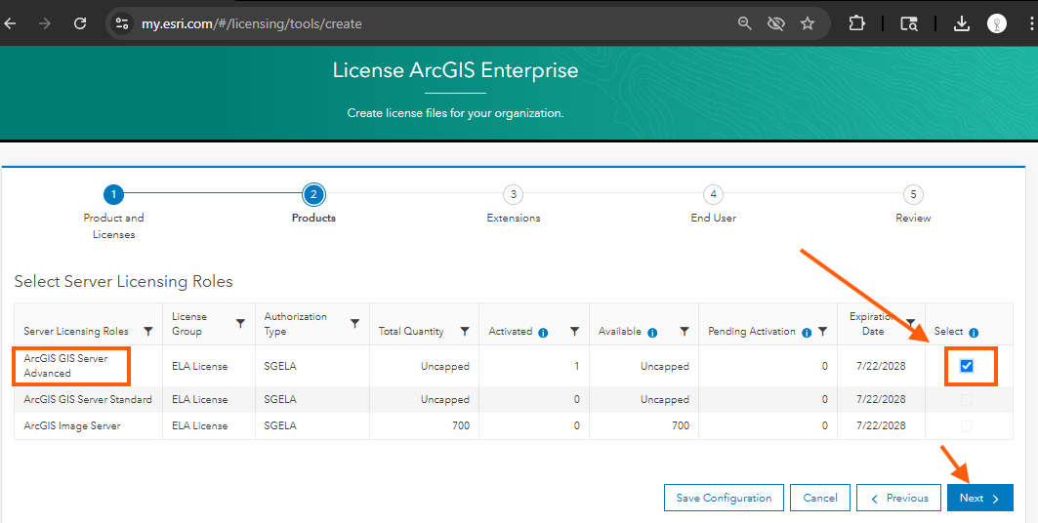Jump to step 5 Review in progress bar
The height and width of the screenshot is (523, 1038).
tap(913, 194)
